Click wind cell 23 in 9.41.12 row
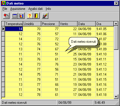 point(68,64)
